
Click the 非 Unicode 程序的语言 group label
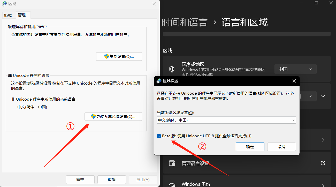click(28, 75)
